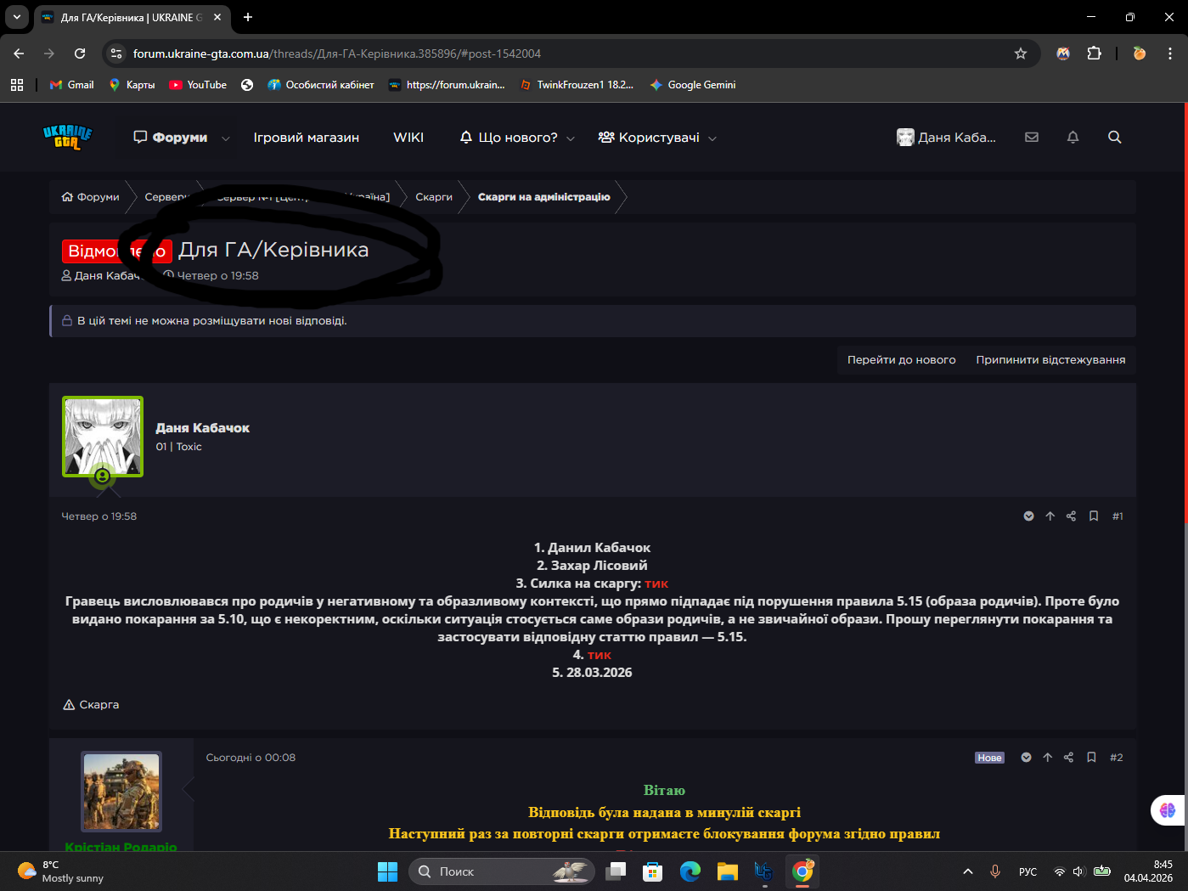Share post #1 using its share icon
Image resolution: width=1188 pixels, height=891 pixels.
click(1071, 516)
